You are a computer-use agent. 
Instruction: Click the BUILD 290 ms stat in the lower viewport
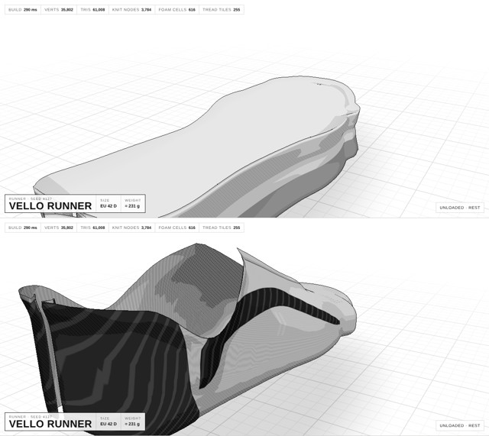click(x=23, y=228)
